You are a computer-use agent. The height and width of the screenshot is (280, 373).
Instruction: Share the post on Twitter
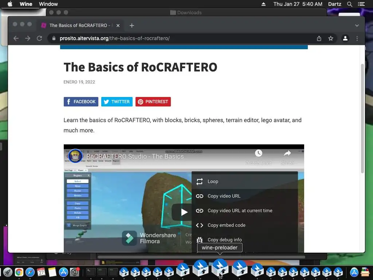(x=117, y=102)
